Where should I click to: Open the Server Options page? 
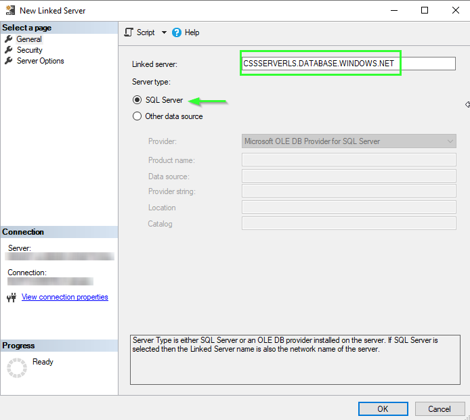(40, 61)
